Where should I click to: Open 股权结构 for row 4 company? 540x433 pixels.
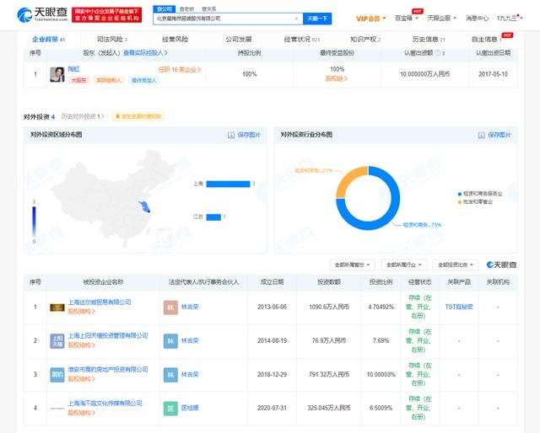coord(81,413)
